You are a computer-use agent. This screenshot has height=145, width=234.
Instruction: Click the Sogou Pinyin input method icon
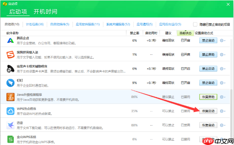tap(11, 54)
